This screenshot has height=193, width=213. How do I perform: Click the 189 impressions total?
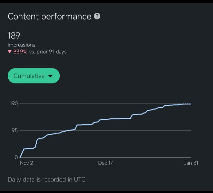coord(14,36)
